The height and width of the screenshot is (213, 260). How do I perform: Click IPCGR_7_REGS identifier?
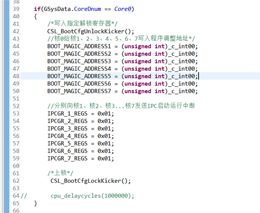tap(67, 158)
